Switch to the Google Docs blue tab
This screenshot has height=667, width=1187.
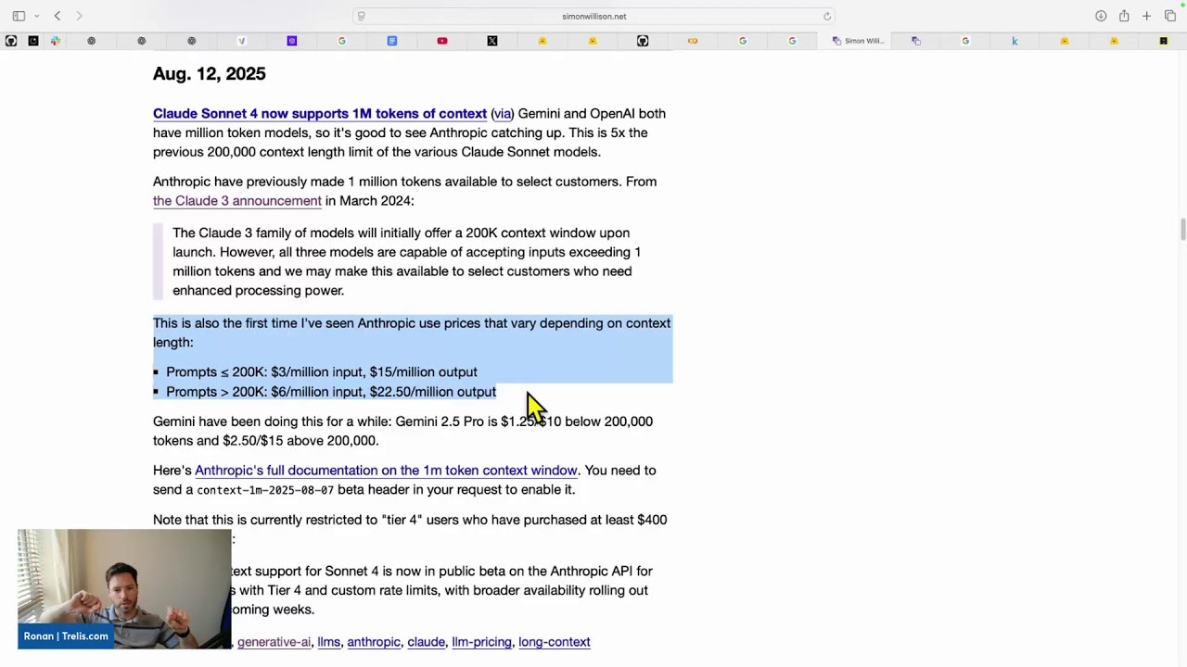[x=392, y=41]
